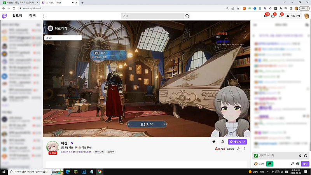The image size is (311, 175).
Task: Open whispers icon with badge 6
Action: (x=280, y=16)
